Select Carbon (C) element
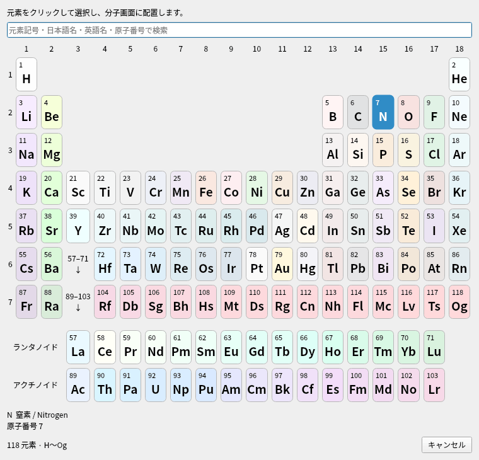The height and width of the screenshot is (460, 479). coord(358,112)
